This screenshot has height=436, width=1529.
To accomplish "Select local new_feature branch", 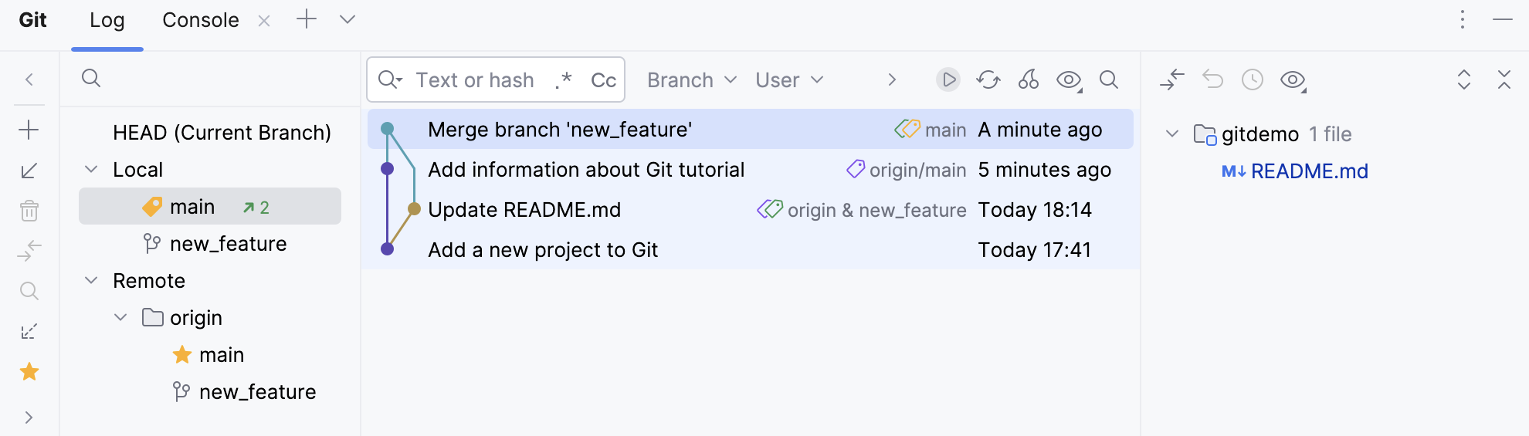I will click(228, 244).
